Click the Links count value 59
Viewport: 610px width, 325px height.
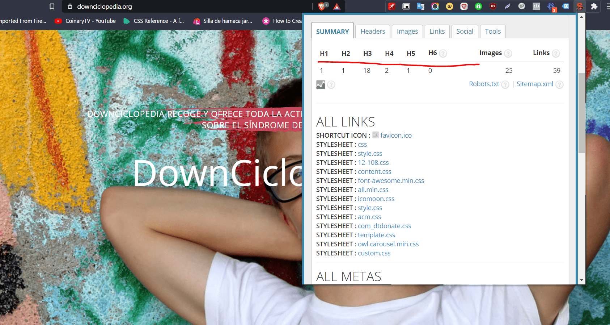[x=557, y=71]
